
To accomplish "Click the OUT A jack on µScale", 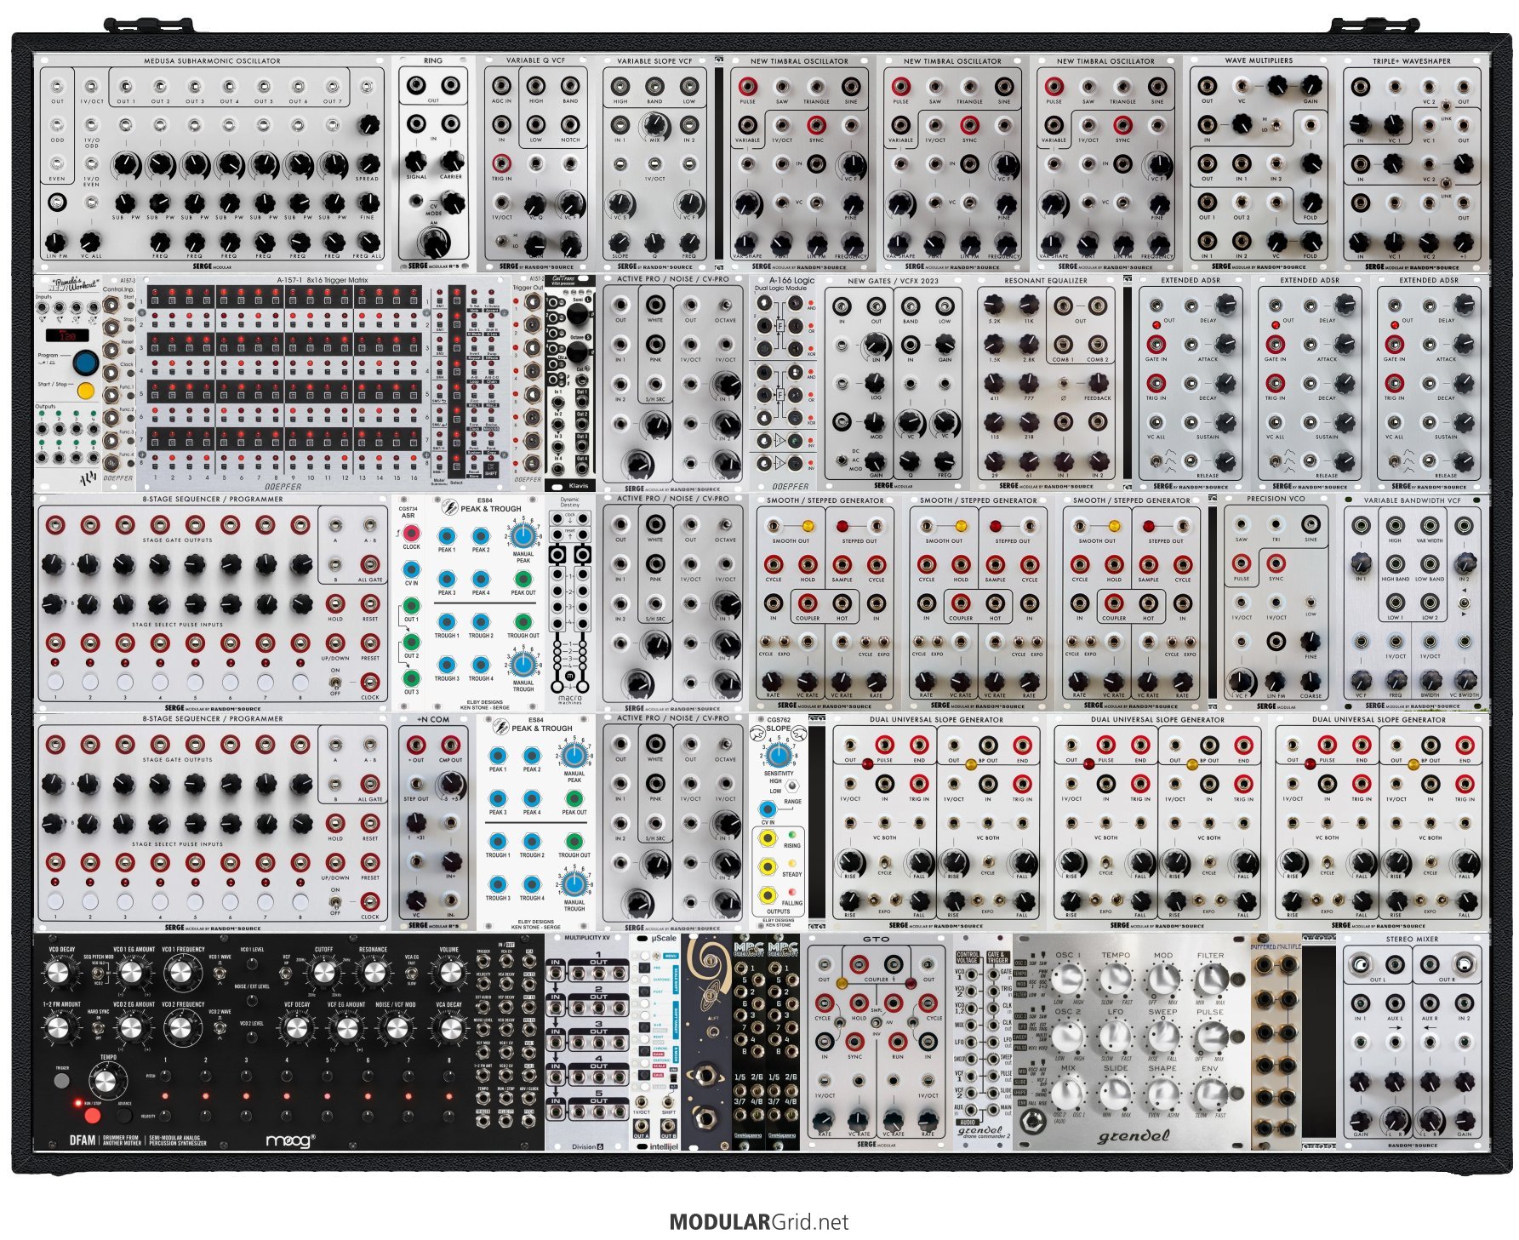I will pos(642,1125).
